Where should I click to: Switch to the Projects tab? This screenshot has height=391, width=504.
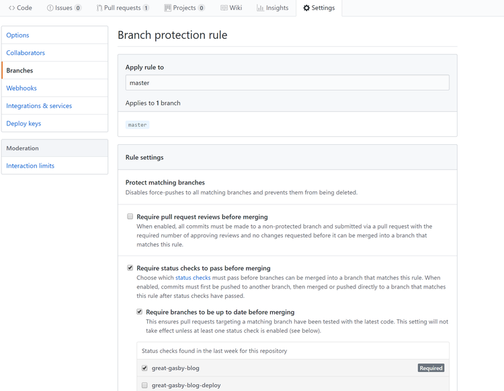(x=185, y=8)
